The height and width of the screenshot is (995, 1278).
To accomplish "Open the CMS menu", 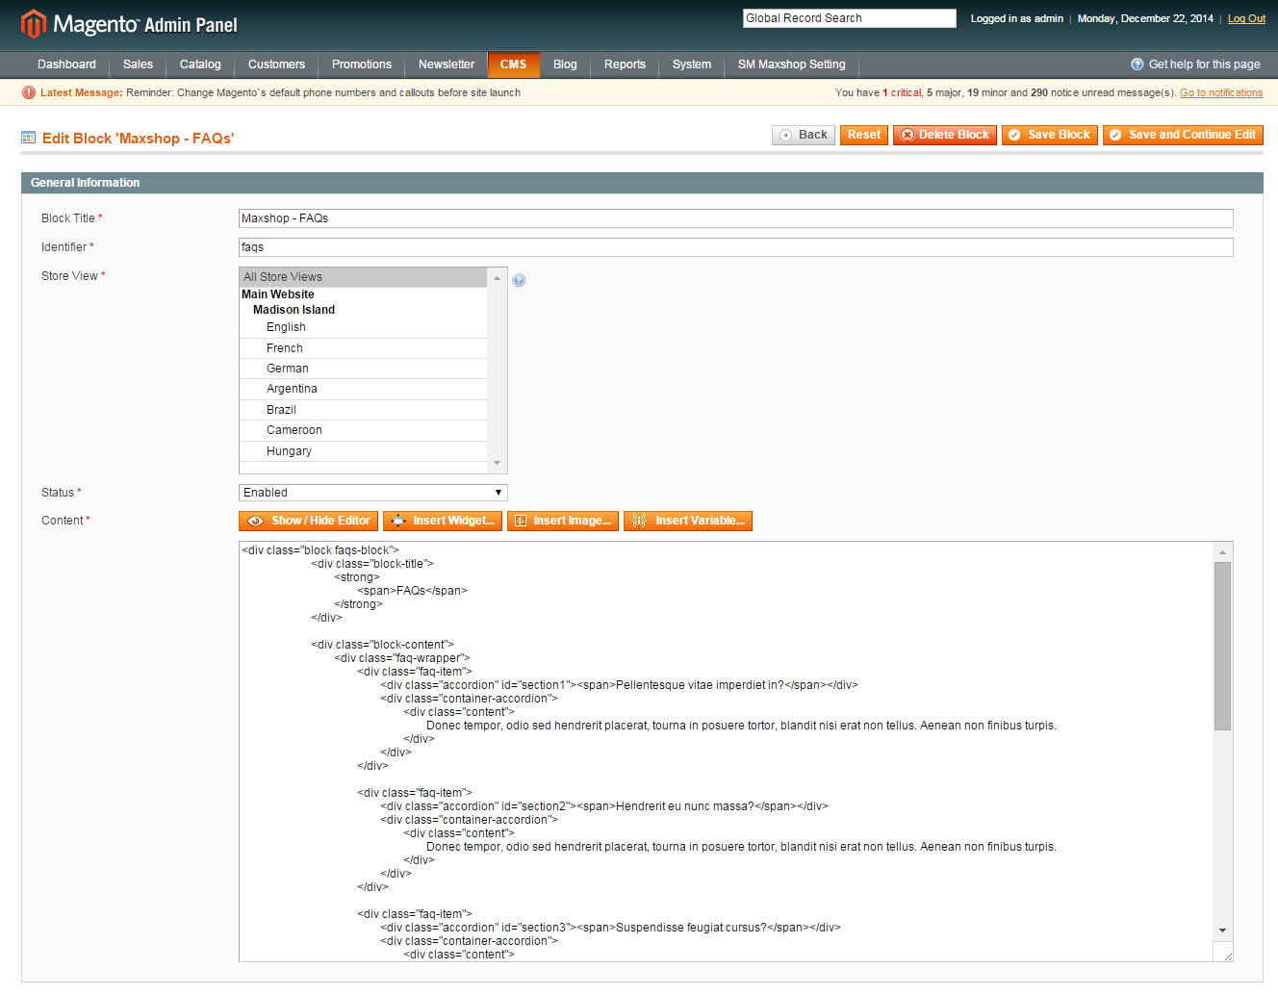I will (513, 64).
